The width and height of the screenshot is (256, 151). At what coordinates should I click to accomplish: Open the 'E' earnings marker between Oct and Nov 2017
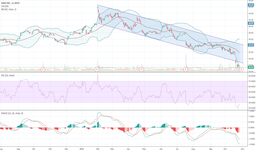pyautogui.click(x=43, y=69)
